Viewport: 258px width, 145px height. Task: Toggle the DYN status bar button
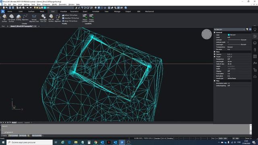tap(225, 139)
